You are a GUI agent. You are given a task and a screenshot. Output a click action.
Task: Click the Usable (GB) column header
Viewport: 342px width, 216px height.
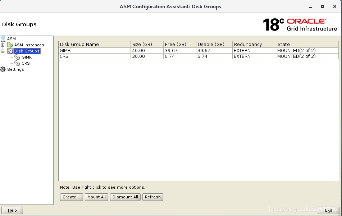pyautogui.click(x=214, y=45)
